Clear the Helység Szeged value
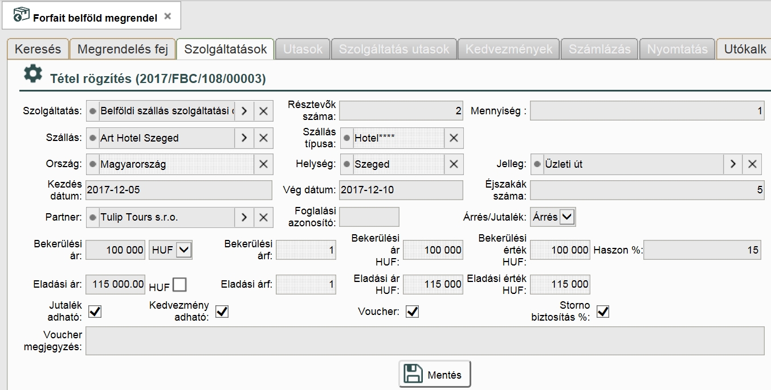The width and height of the screenshot is (771, 390). (x=454, y=164)
